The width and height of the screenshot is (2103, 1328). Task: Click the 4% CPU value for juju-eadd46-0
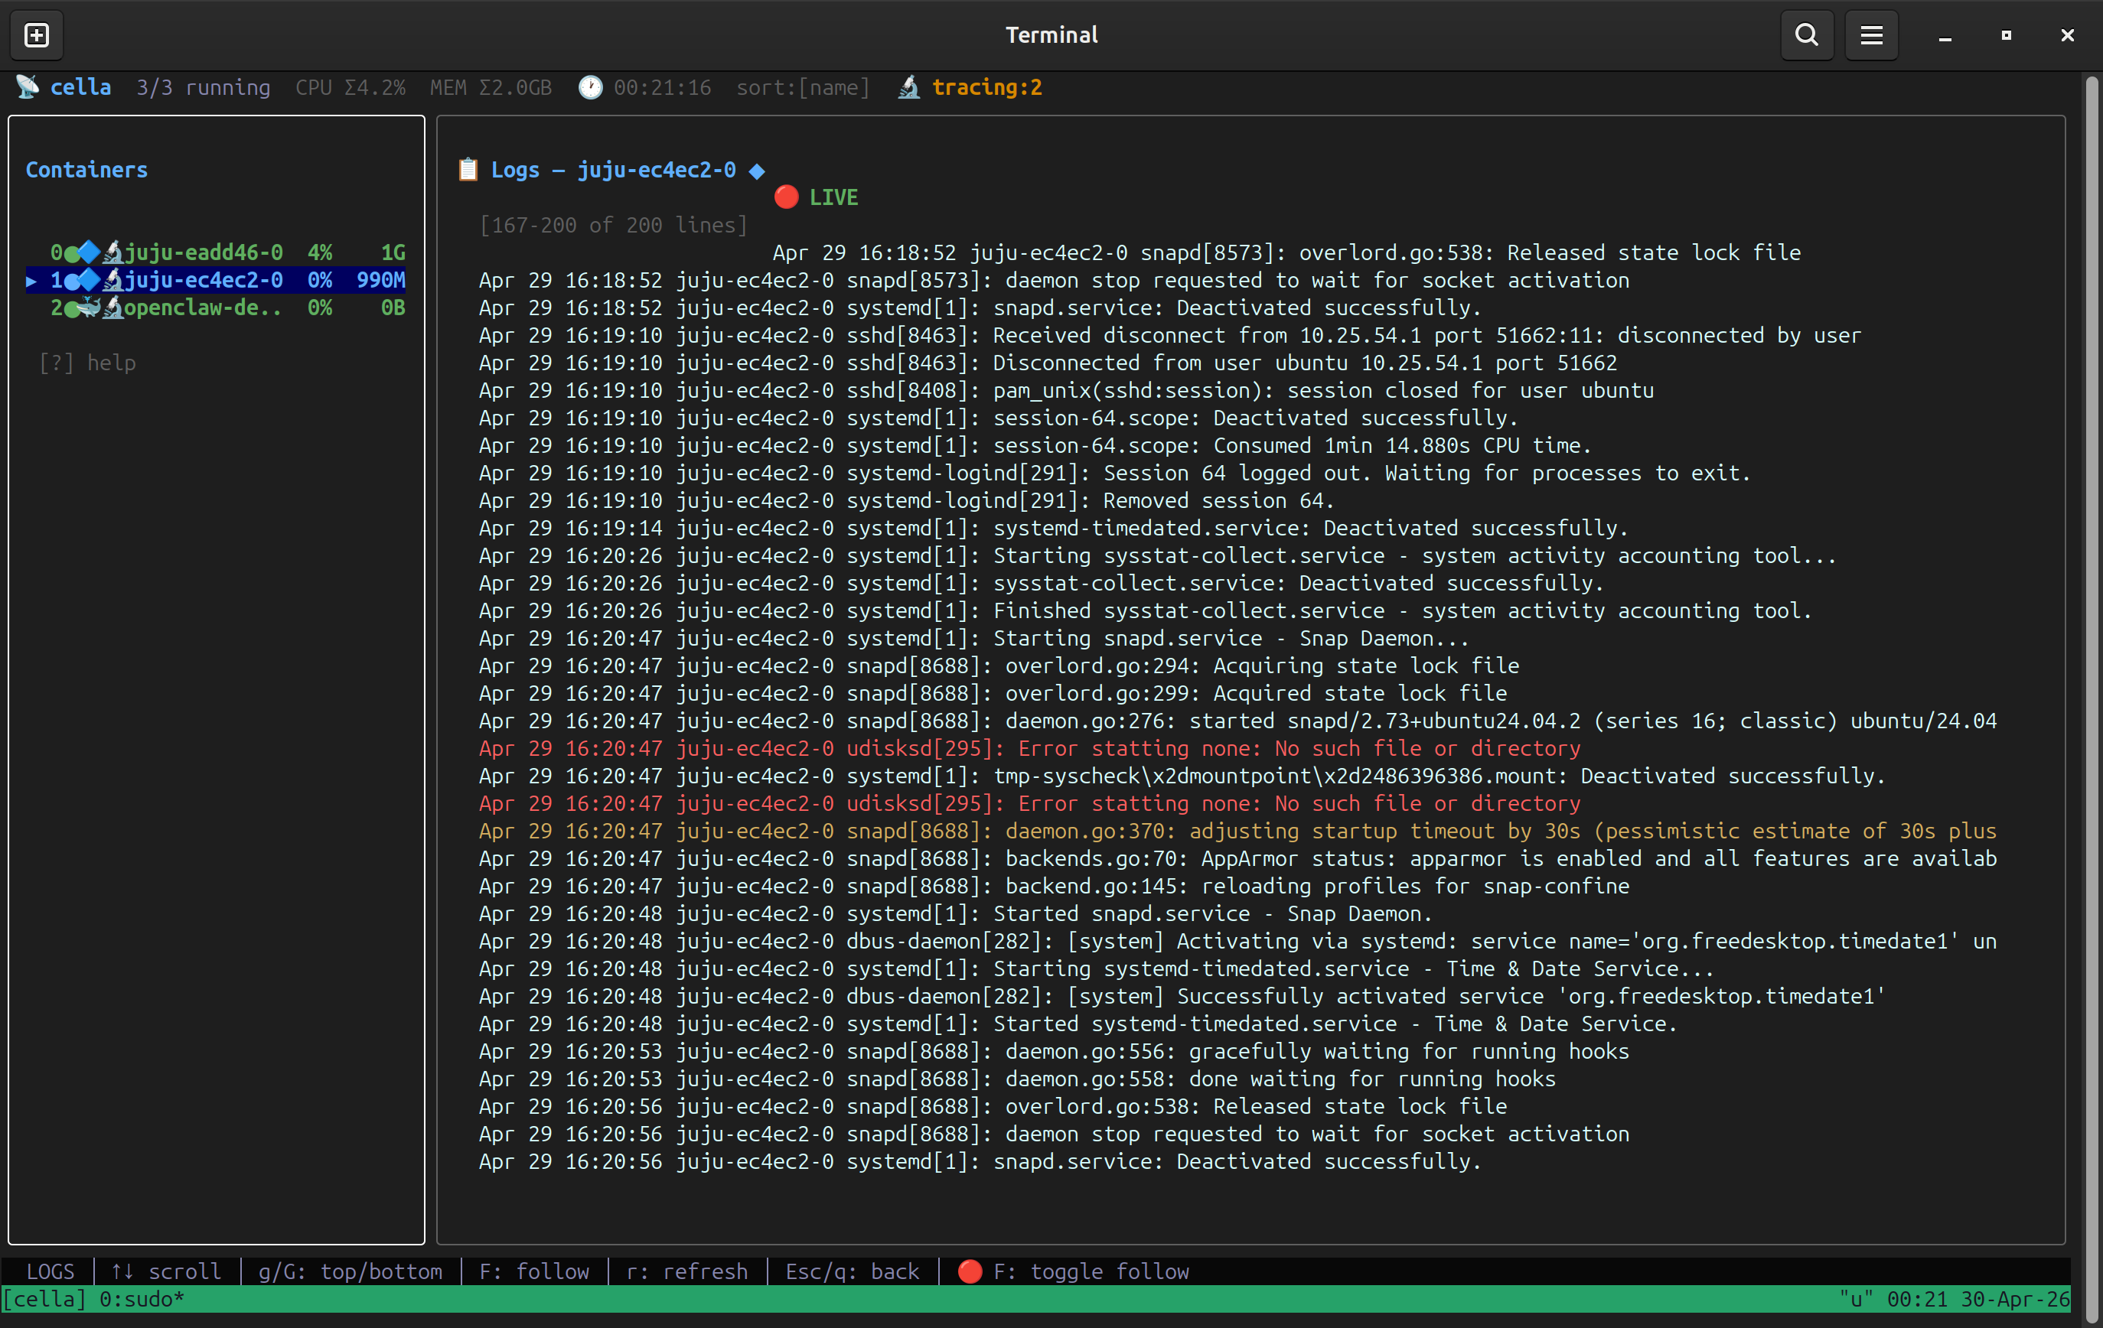(x=320, y=252)
